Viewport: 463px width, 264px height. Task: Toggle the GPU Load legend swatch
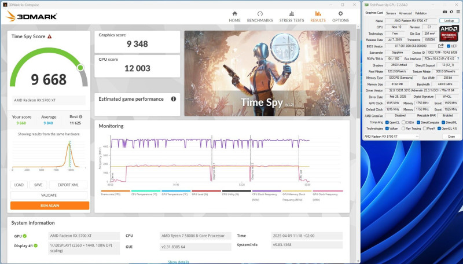(207, 191)
